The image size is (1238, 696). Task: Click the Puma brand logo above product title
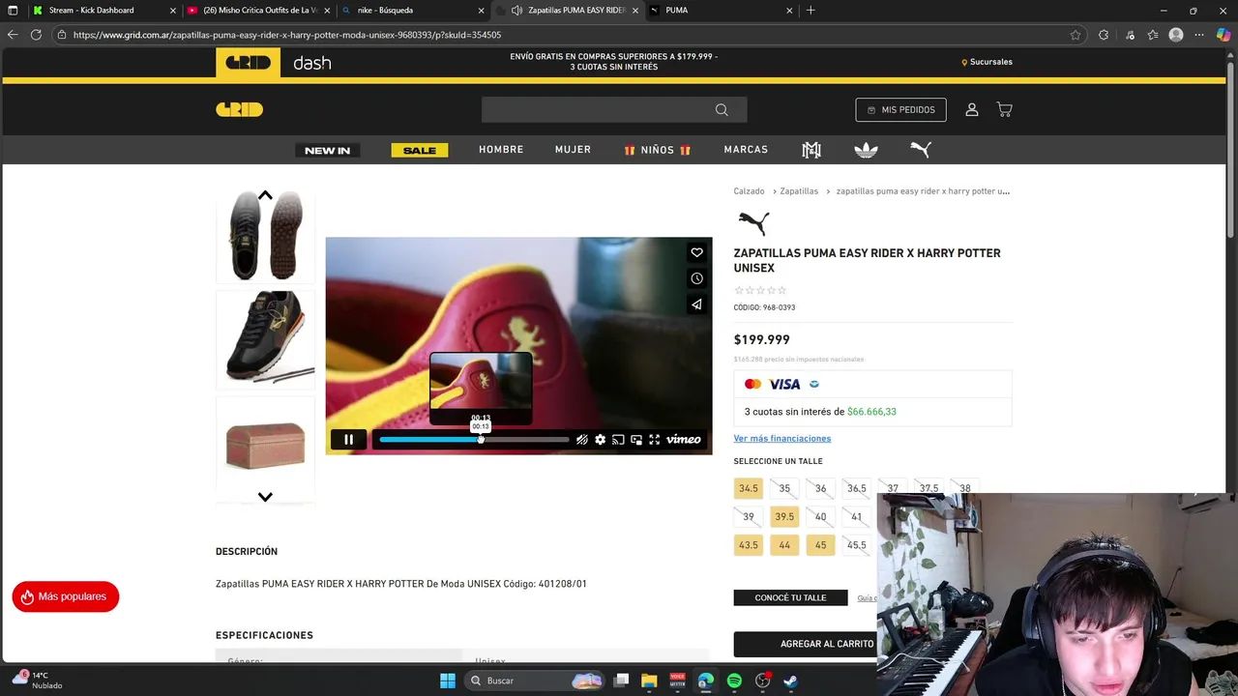coord(752,223)
